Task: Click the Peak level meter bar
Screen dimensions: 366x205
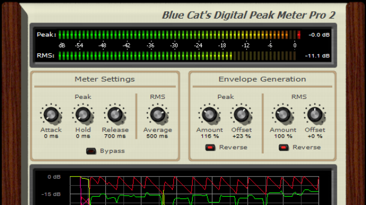Action: click(x=179, y=35)
